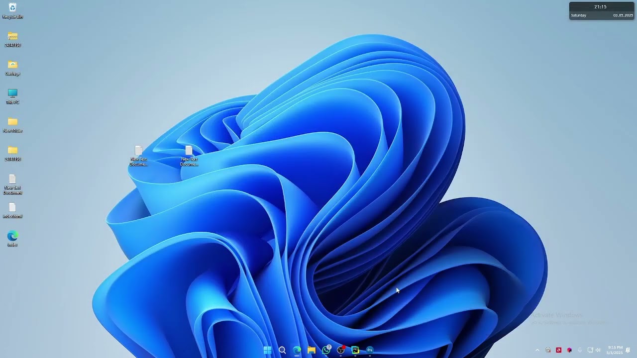Click the red AMD tray icon
The height and width of the screenshot is (358, 637).
click(x=559, y=350)
